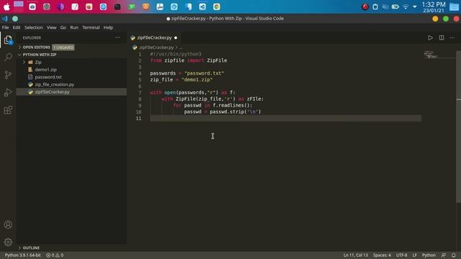This screenshot has width=461, height=259.
Task: Show errors and warnings count in status bar
Action: coord(55,255)
